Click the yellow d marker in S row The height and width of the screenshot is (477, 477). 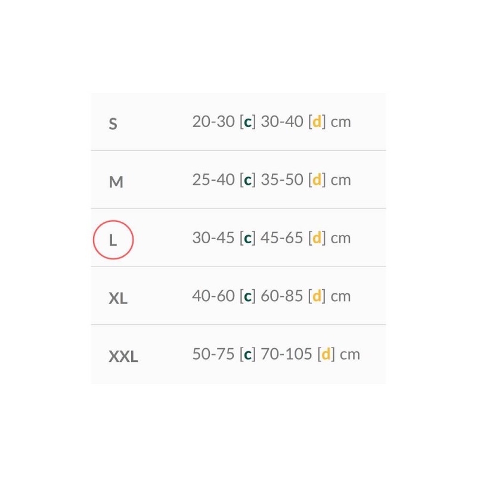(x=317, y=122)
